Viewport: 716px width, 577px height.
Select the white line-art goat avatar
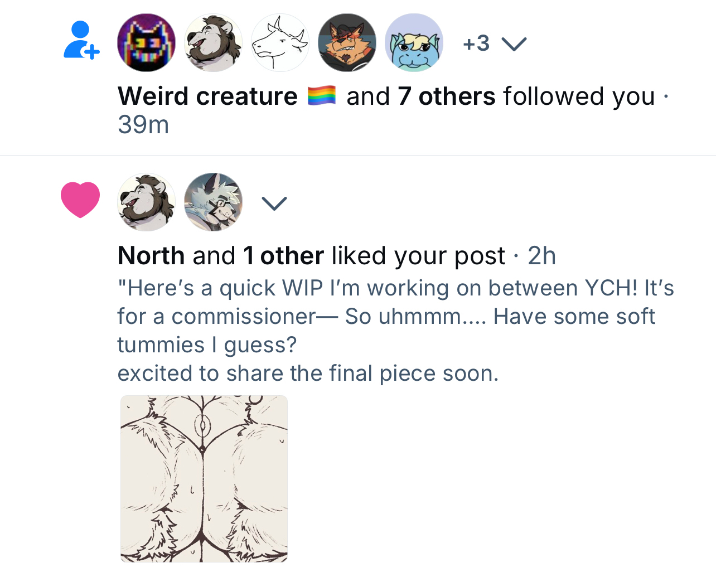[280, 43]
